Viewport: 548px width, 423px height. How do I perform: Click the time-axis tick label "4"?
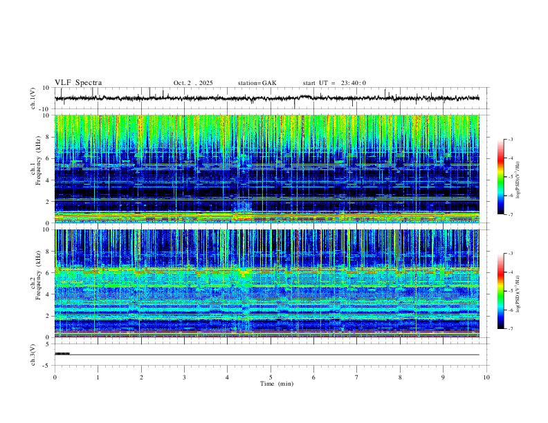227,377
